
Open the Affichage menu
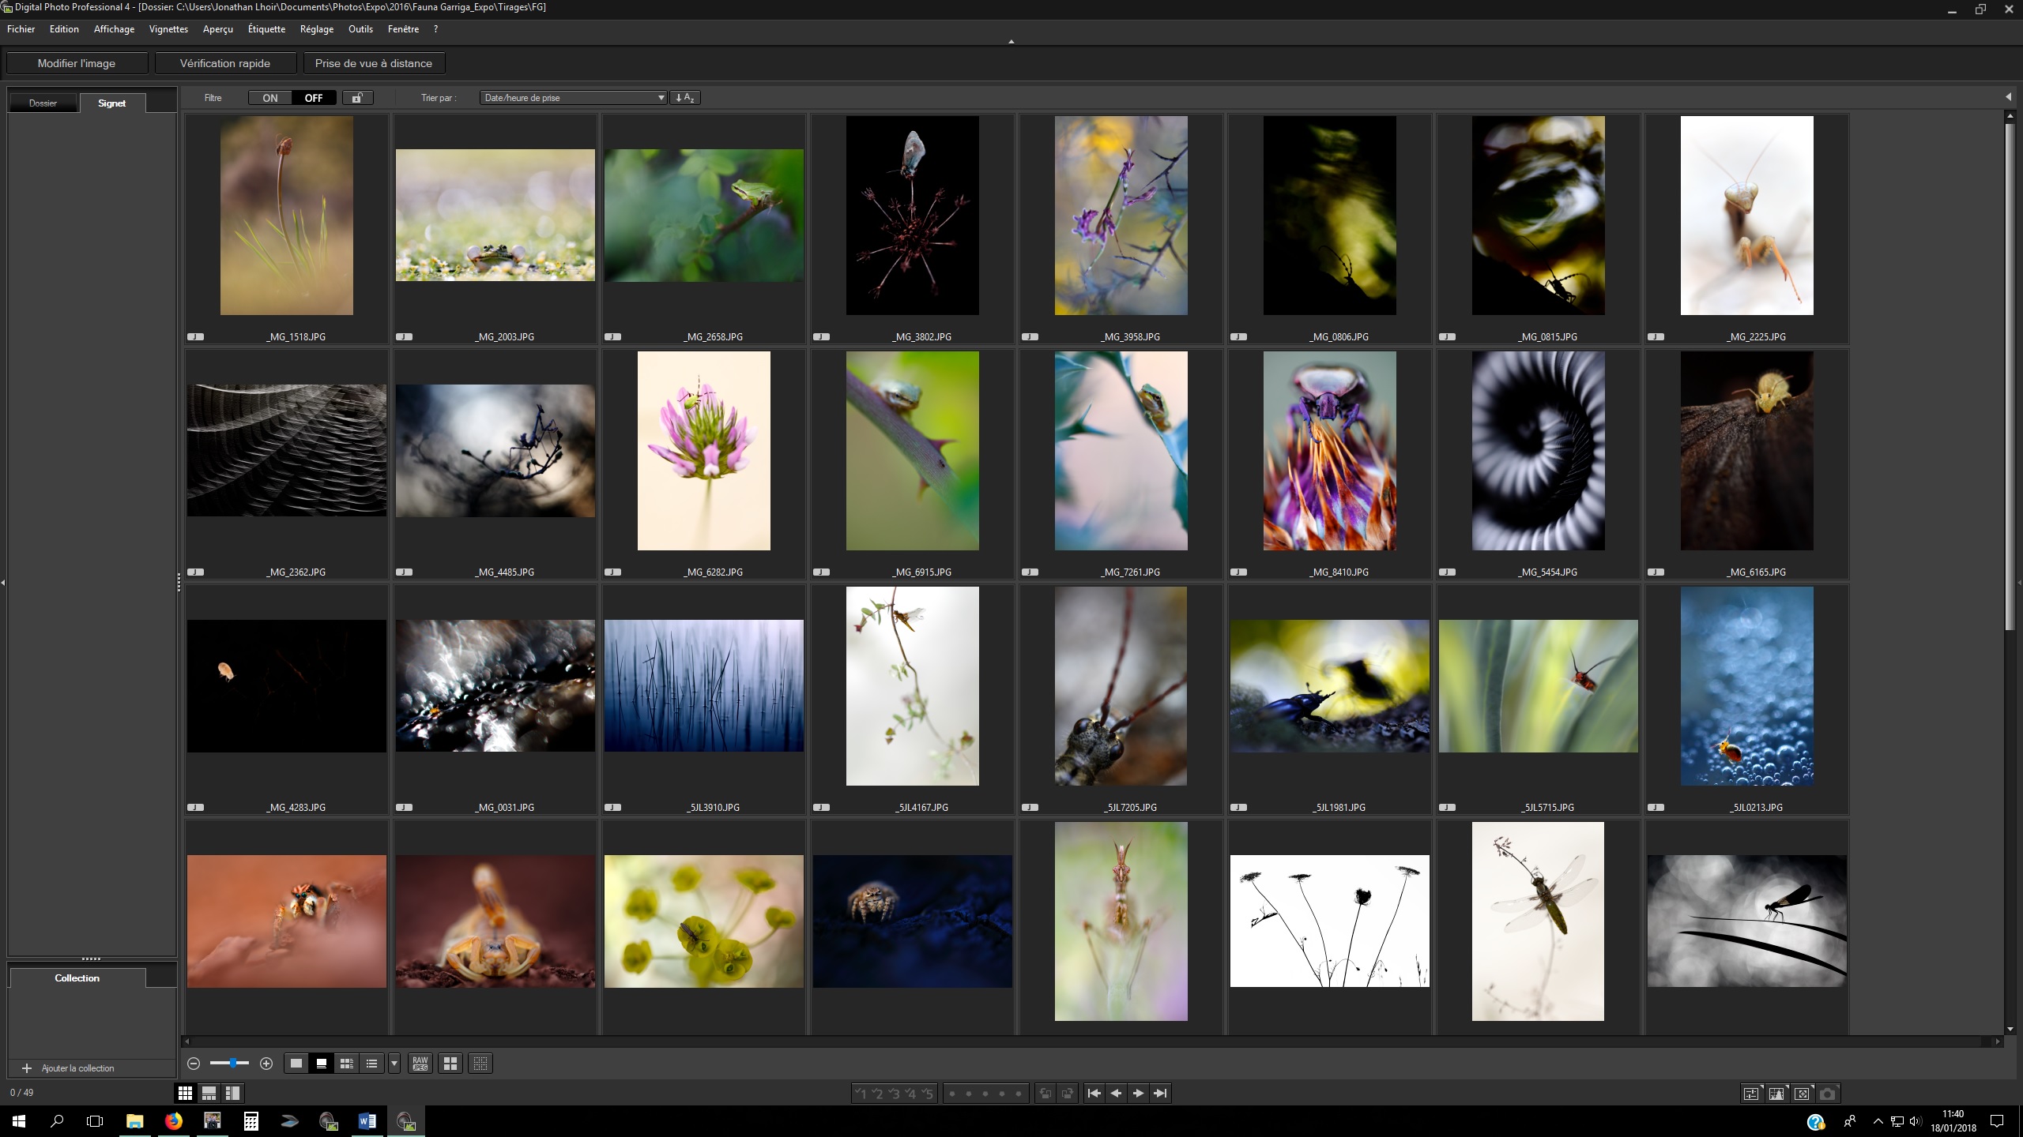114,29
